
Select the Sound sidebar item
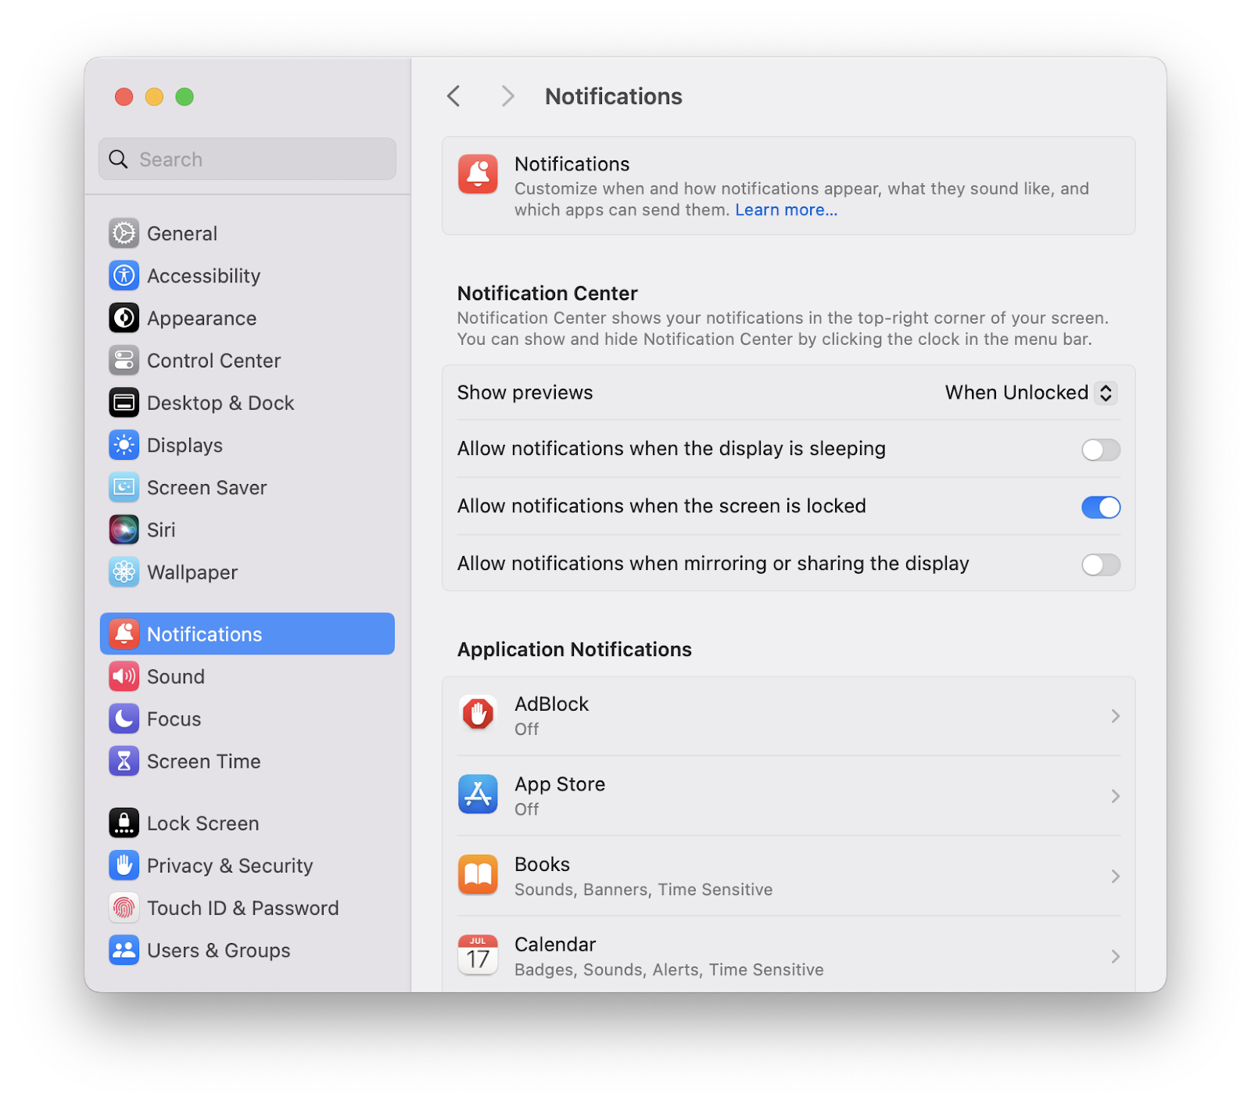coord(247,676)
